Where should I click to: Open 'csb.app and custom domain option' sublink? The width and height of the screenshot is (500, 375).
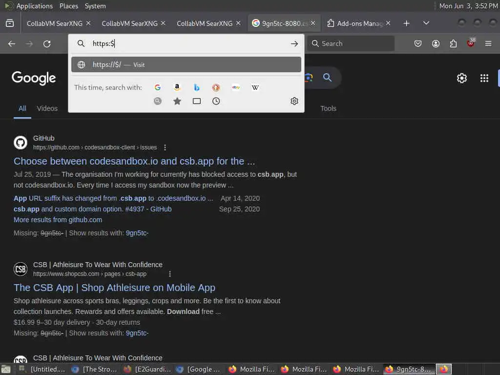click(92, 209)
